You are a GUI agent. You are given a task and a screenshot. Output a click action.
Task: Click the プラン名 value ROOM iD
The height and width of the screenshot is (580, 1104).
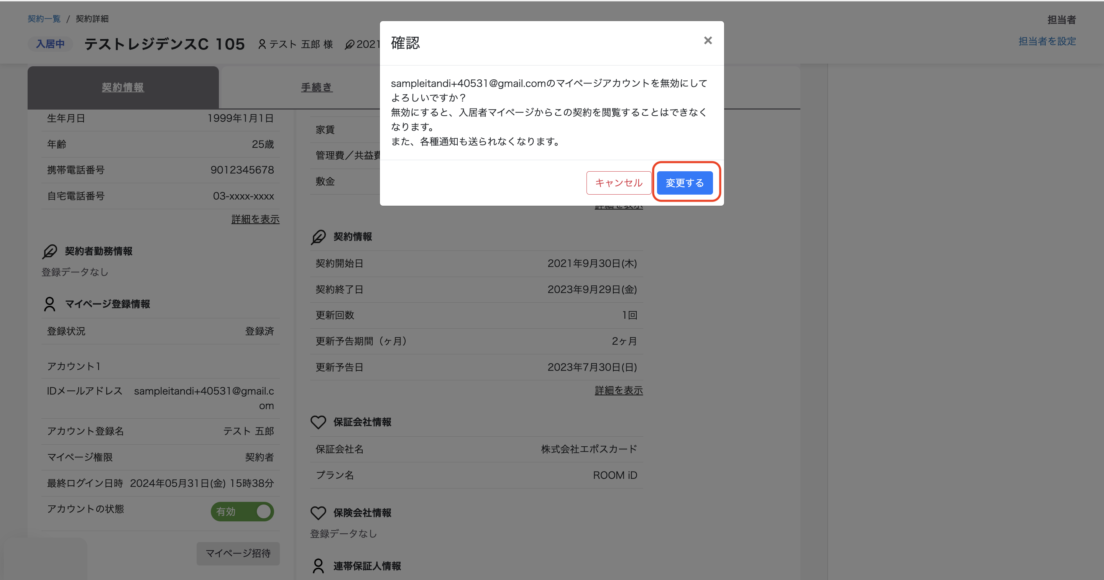(615, 475)
